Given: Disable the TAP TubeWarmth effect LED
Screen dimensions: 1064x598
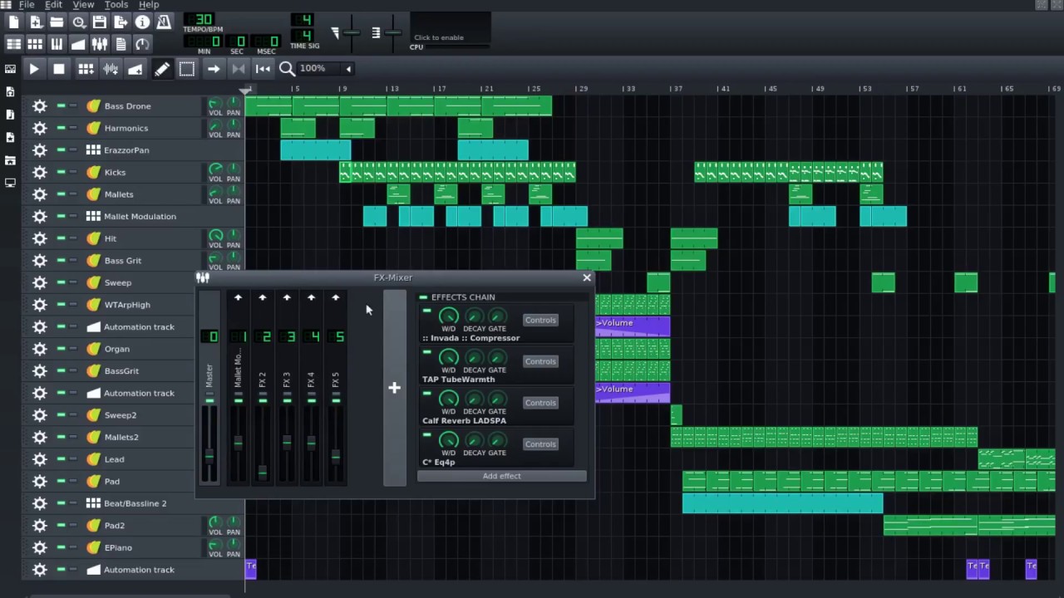Looking at the screenshot, I should [427, 353].
